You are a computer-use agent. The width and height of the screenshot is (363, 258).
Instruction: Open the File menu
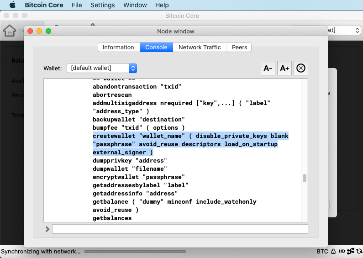coord(77,5)
